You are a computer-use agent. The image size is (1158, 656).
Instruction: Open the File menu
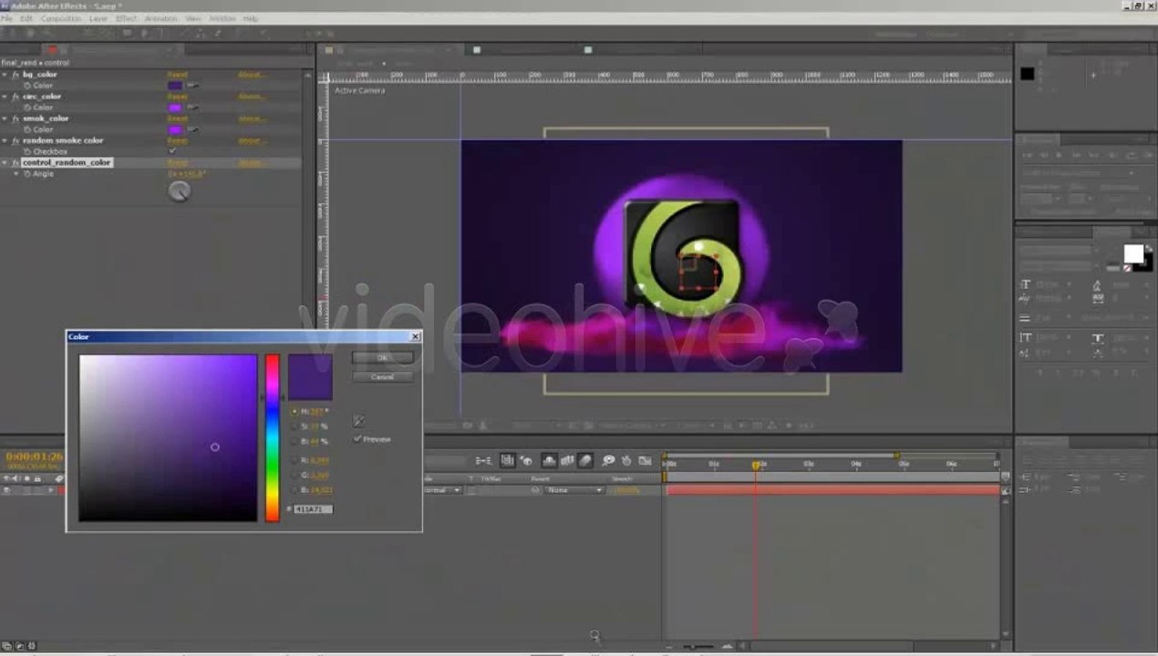pyautogui.click(x=6, y=18)
